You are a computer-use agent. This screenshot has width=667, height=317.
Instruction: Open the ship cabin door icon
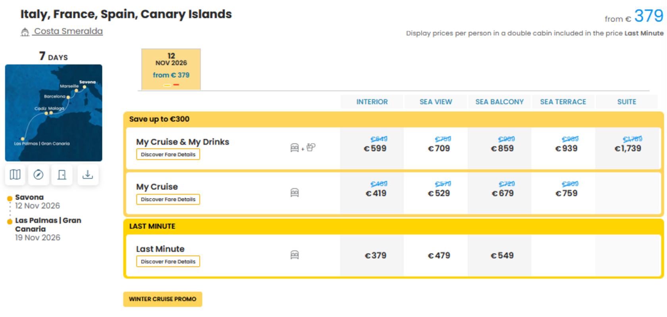62,175
